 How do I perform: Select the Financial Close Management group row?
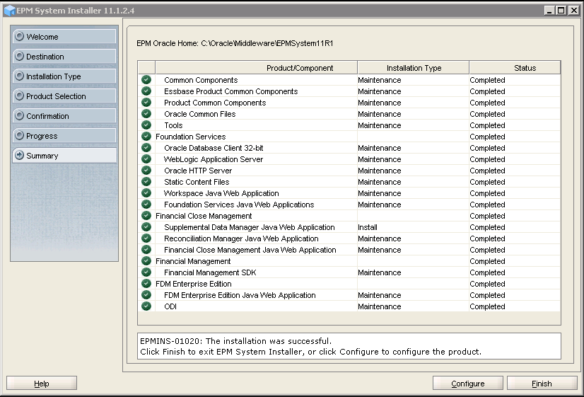tap(204, 216)
